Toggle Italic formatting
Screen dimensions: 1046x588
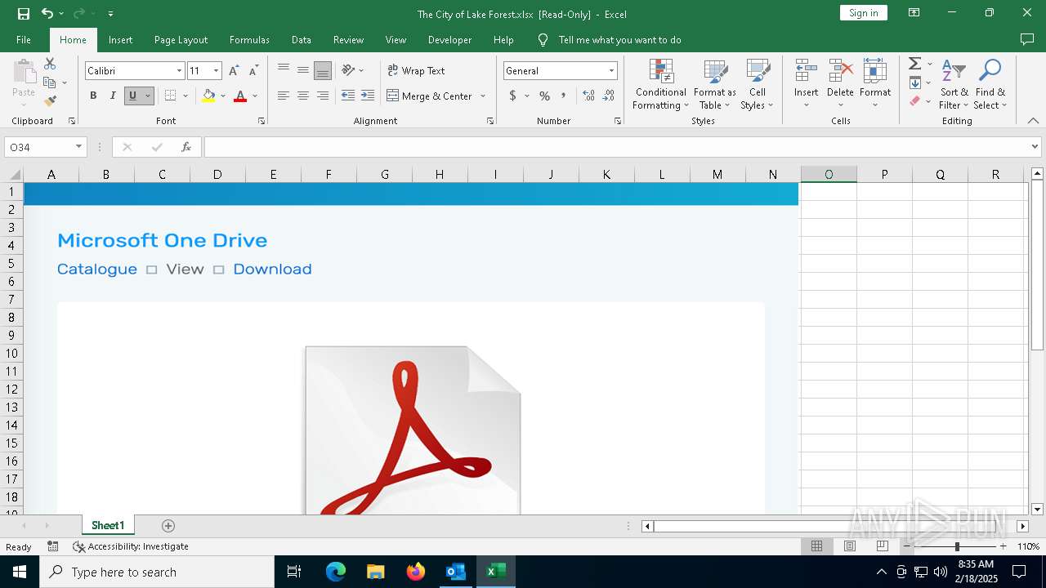(113, 96)
